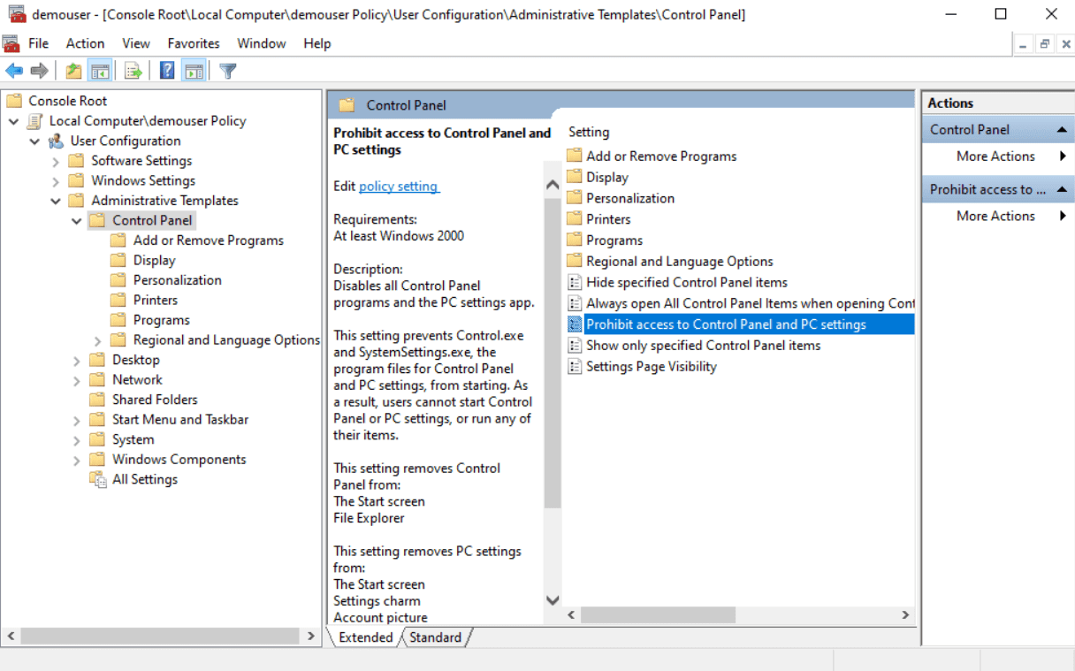Click the settings list horizontal scroll-left arrow

tap(572, 614)
